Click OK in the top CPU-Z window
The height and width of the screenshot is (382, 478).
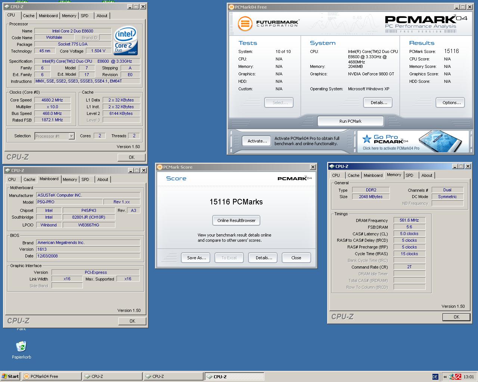[131, 157]
